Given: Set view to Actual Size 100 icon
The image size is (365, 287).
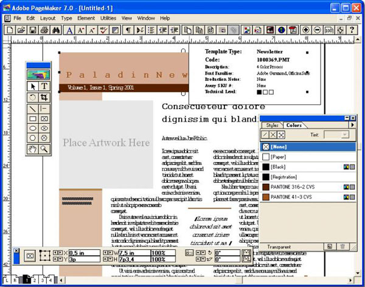Looking at the screenshot, I should pos(328,30).
